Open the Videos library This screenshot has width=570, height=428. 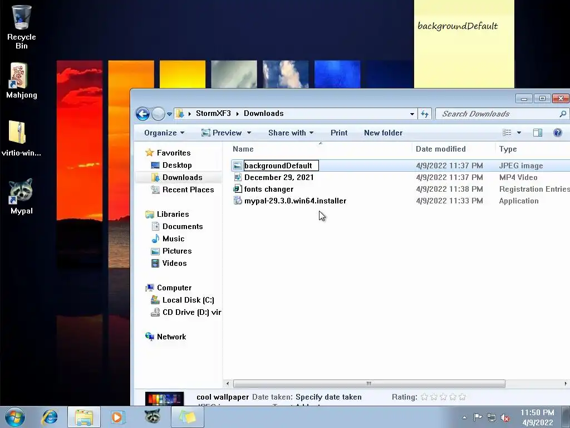(x=174, y=263)
